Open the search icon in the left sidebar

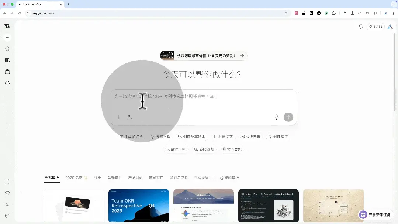(x=7, y=49)
